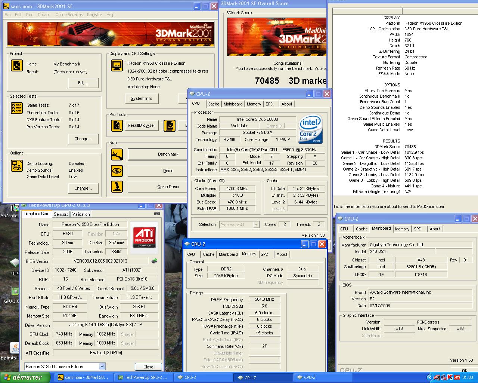Image resolution: width=478 pixels, height=383 pixels.
Task: Switch to TechPowerUp GPU-Z taskbar item
Action: (144, 377)
